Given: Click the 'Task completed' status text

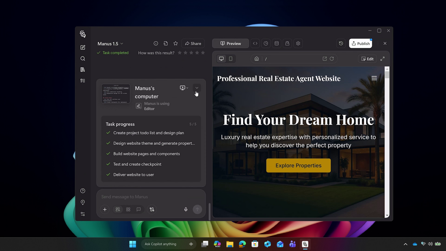Looking at the screenshot, I should point(116,53).
